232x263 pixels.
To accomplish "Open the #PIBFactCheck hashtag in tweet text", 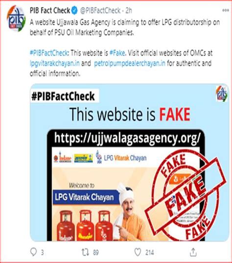I will coord(49,53).
